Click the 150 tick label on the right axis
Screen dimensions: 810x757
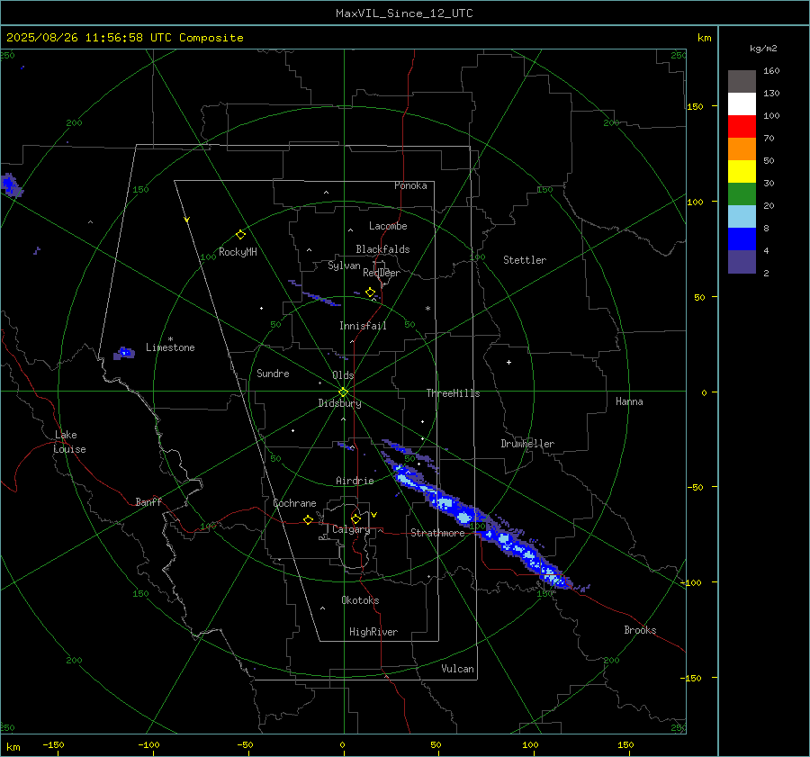click(696, 106)
